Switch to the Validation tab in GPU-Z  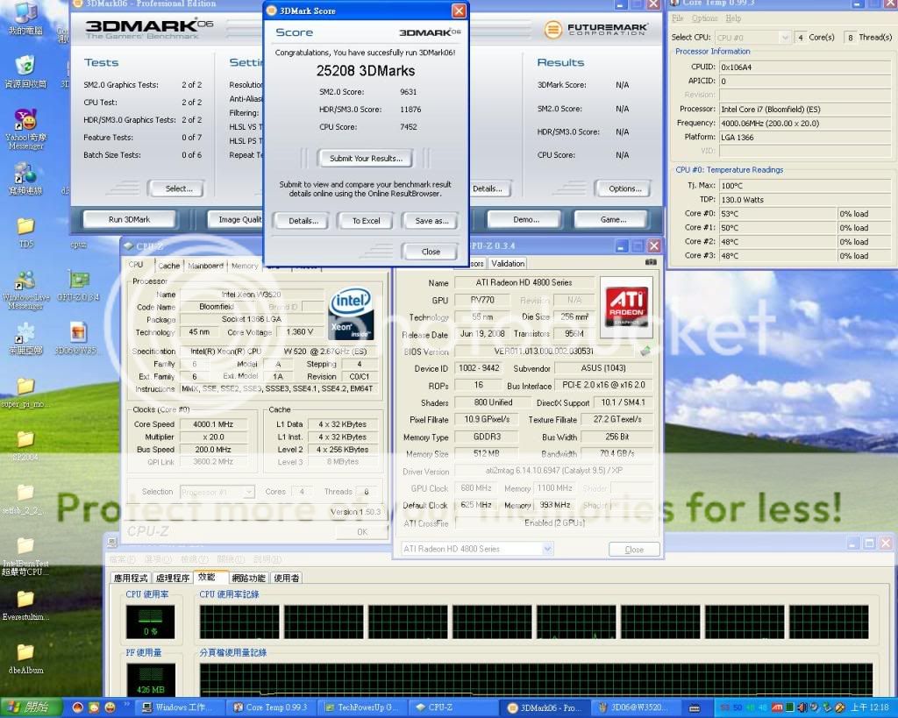click(x=508, y=263)
